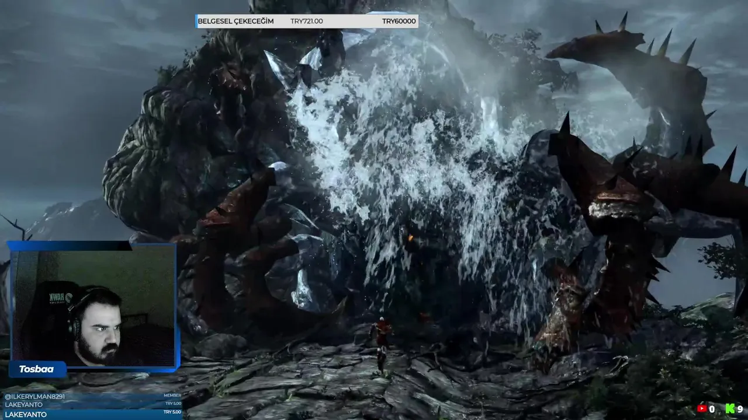Screen dimensions: 748x420
Task: Click the BELGESEL ÇEKECEĞİM goal title
Action: click(236, 22)
